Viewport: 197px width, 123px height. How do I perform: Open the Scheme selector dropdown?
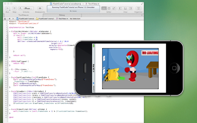coord(26,9)
